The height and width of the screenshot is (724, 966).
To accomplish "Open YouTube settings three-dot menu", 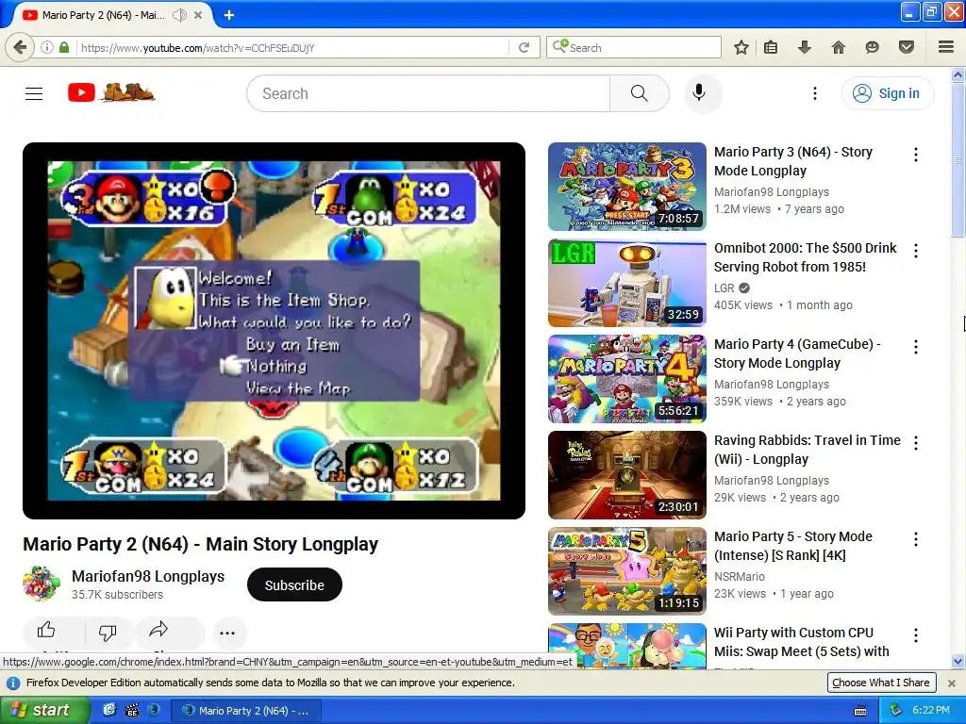I will [x=814, y=93].
